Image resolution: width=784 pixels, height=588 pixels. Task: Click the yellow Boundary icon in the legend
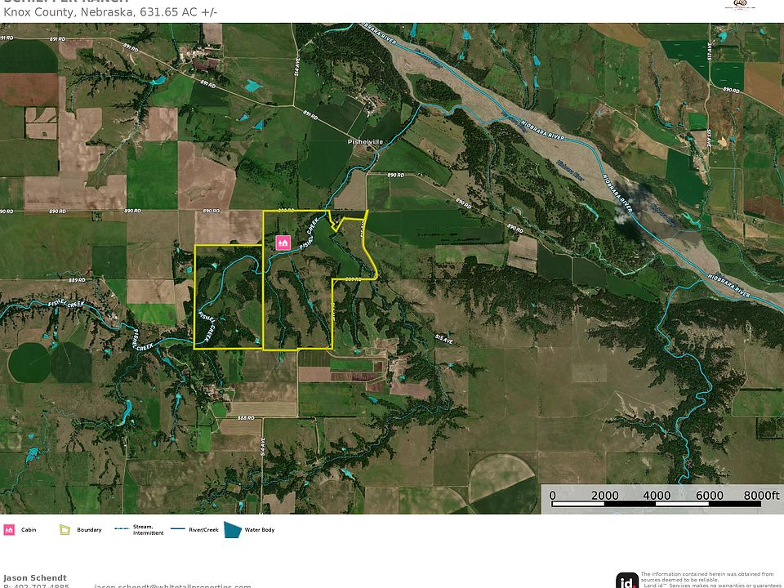point(65,529)
